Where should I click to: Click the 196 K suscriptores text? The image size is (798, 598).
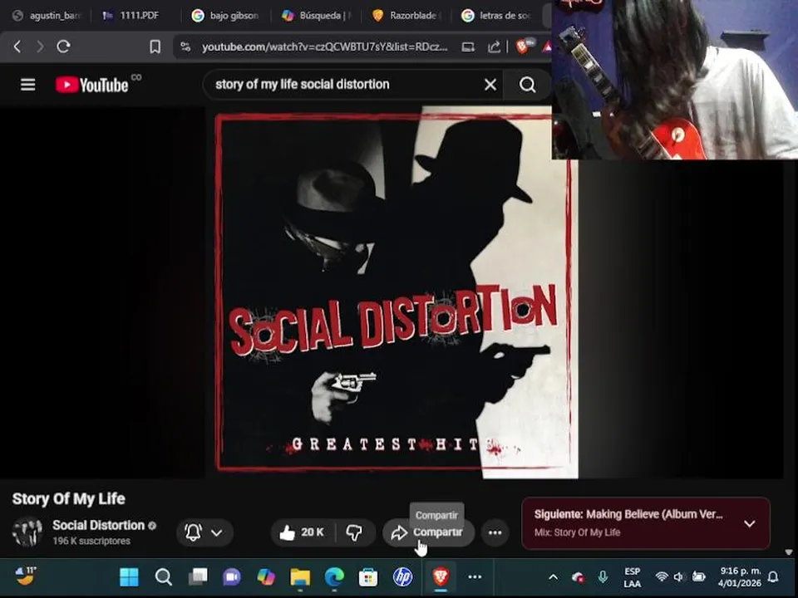(91, 541)
